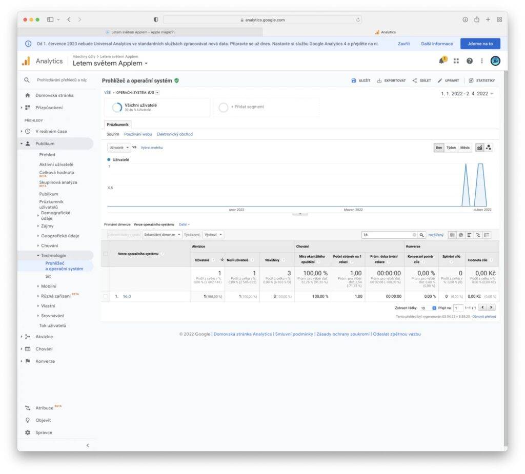Select the Týden chart interval toggle
Viewport: 525px width, 474px height.
click(x=451, y=148)
